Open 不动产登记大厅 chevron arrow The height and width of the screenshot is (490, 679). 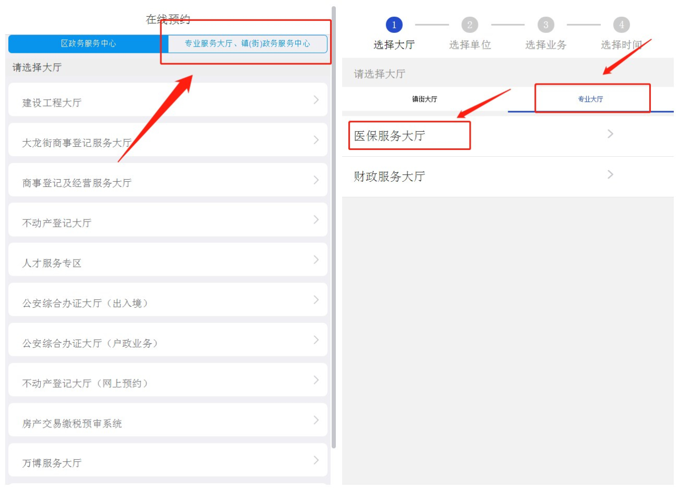click(x=316, y=220)
